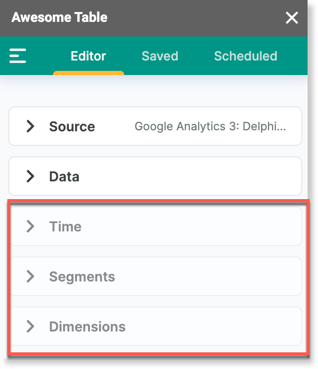Go to the Scheduled tab
318x369 pixels.
click(x=246, y=56)
